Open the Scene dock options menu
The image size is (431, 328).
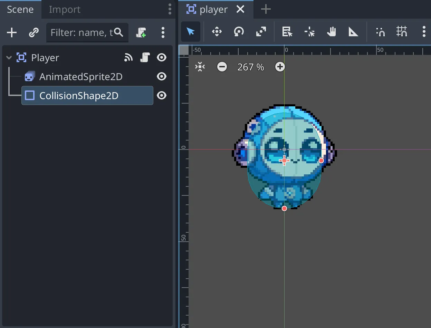pos(170,9)
